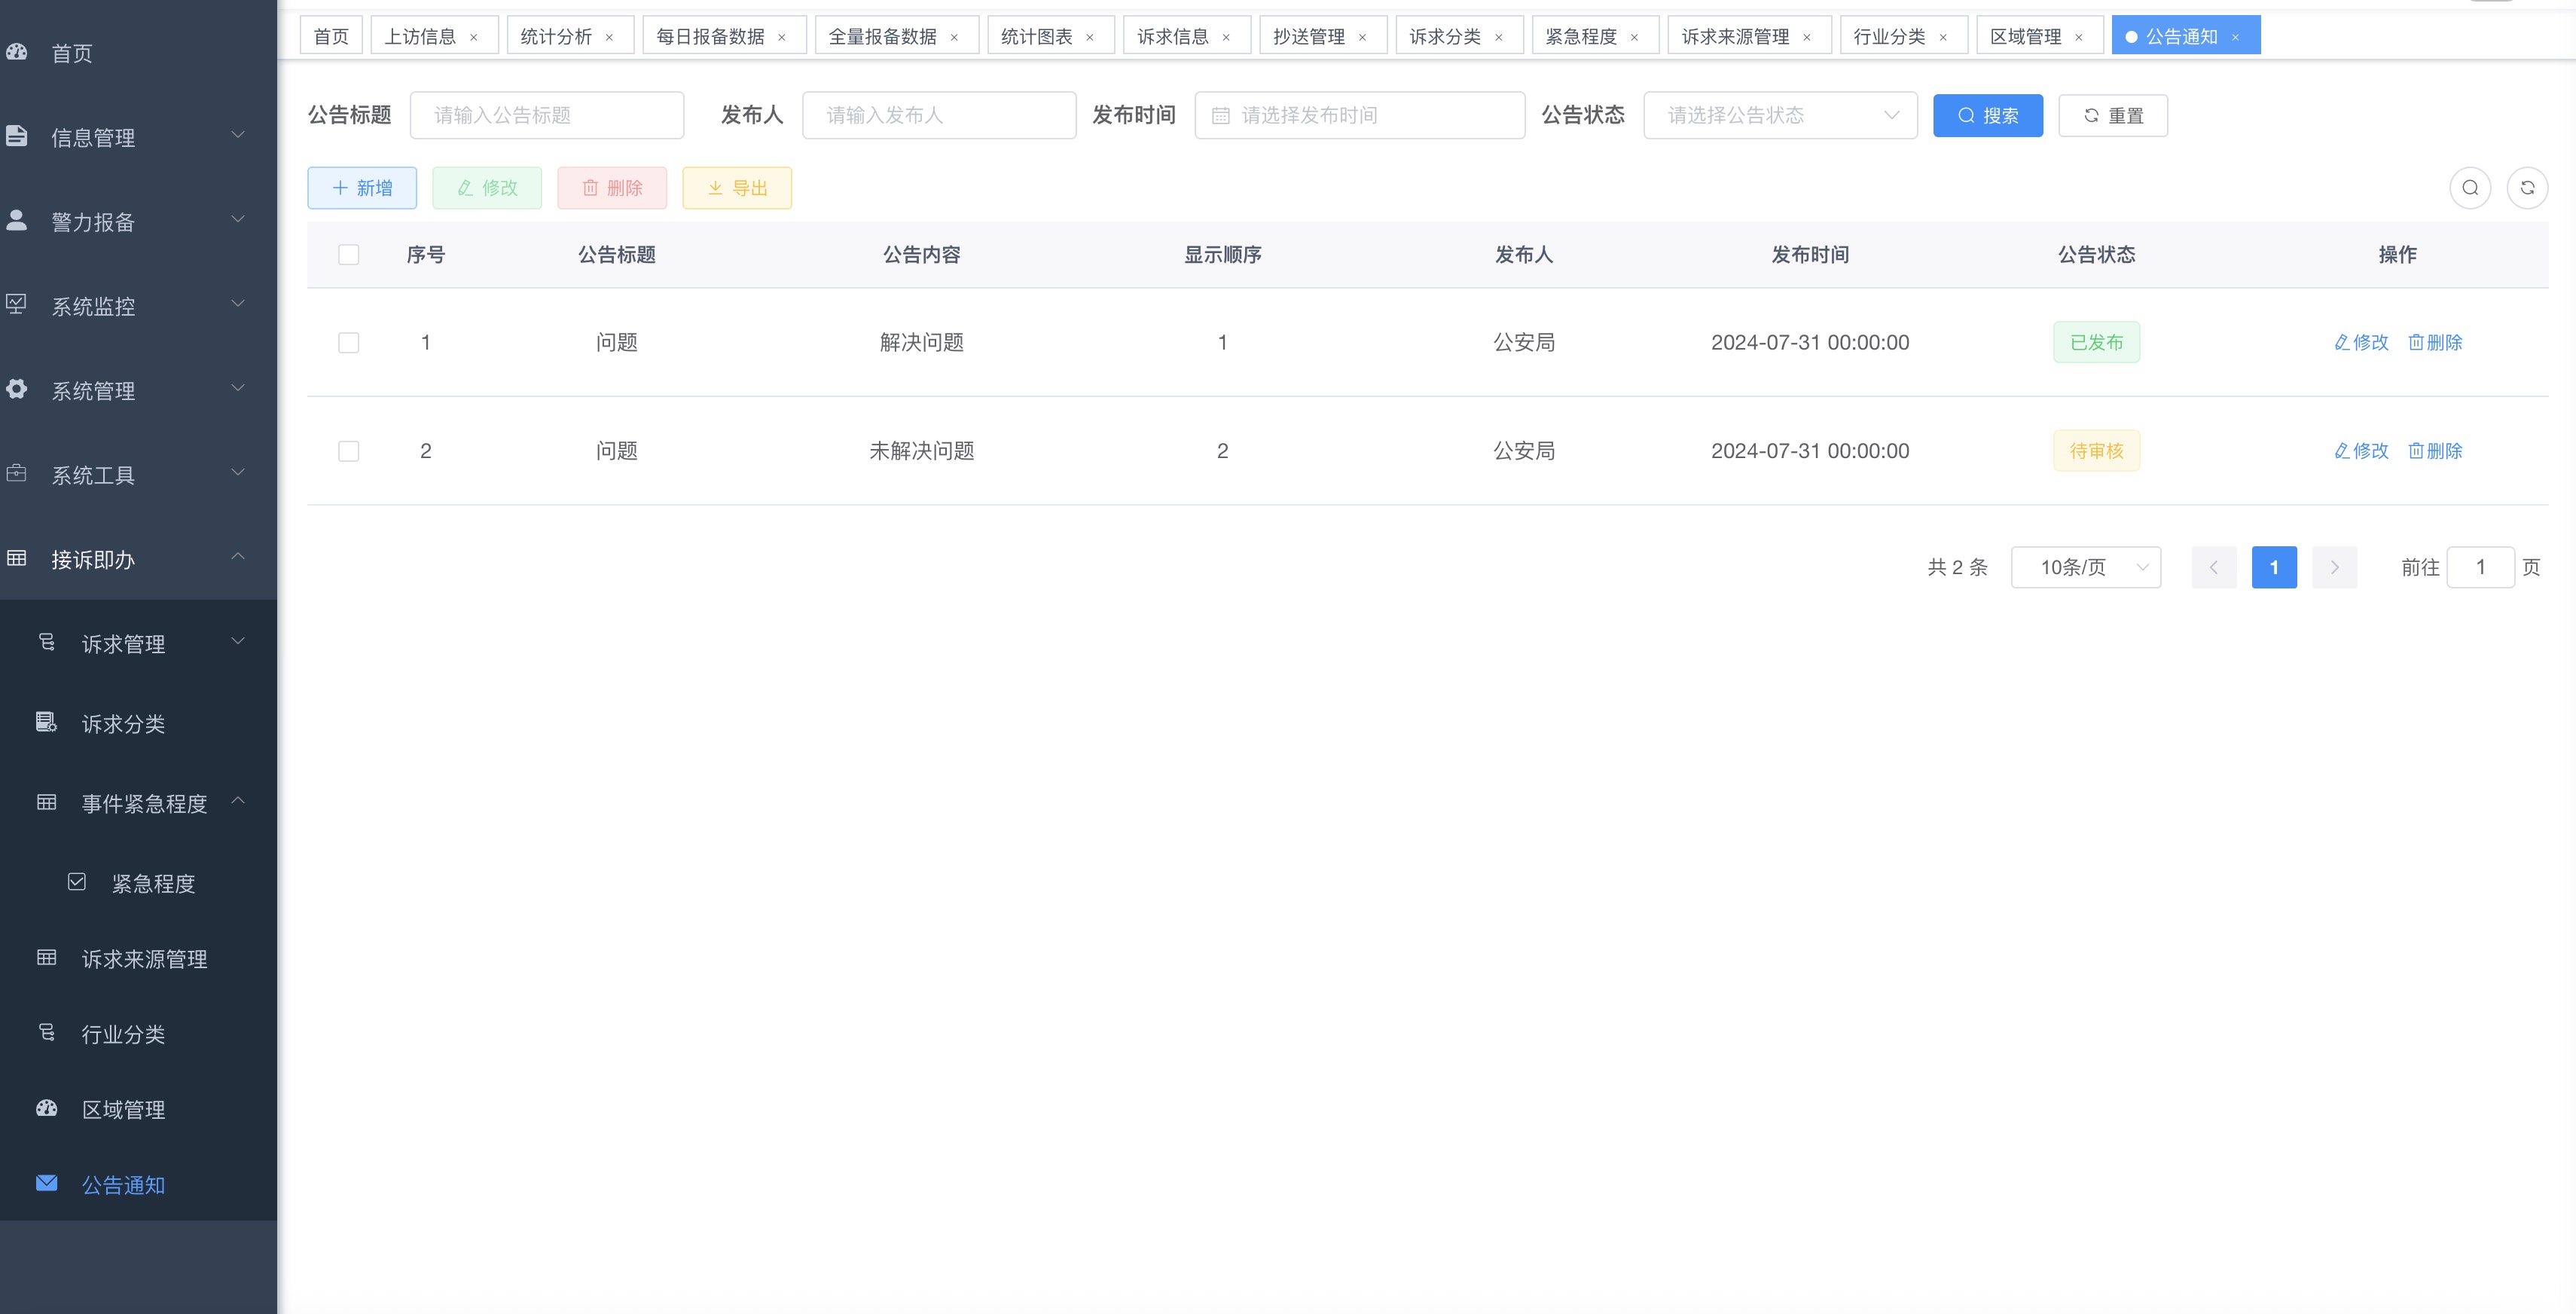Click 修改 link in row 1
Screen dimensions: 2576x1314
2361,343
